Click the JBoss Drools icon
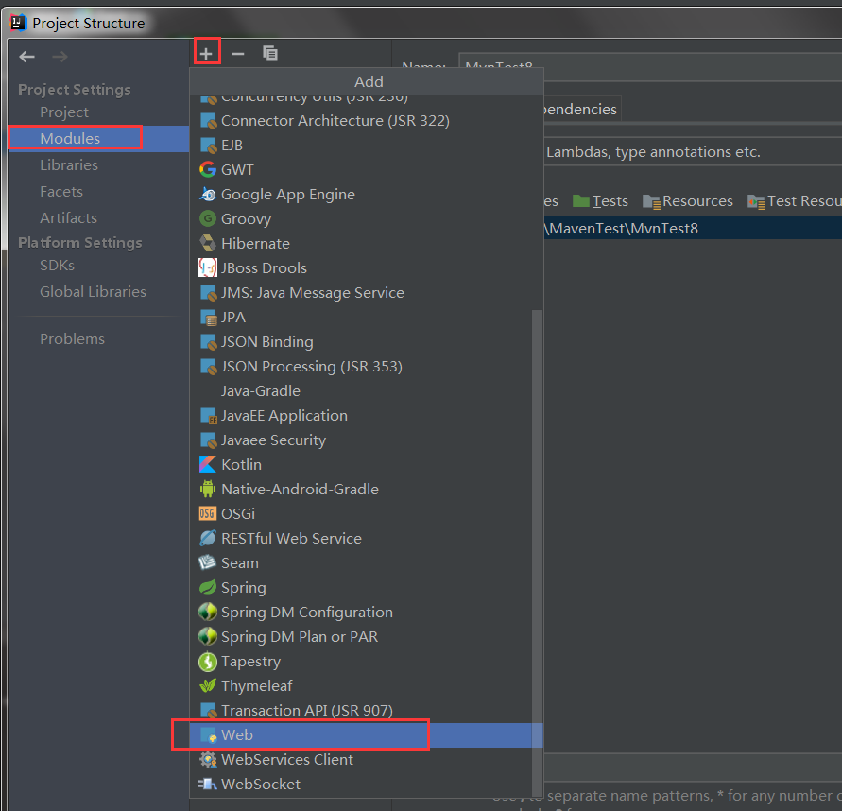842x811 pixels. coord(208,267)
